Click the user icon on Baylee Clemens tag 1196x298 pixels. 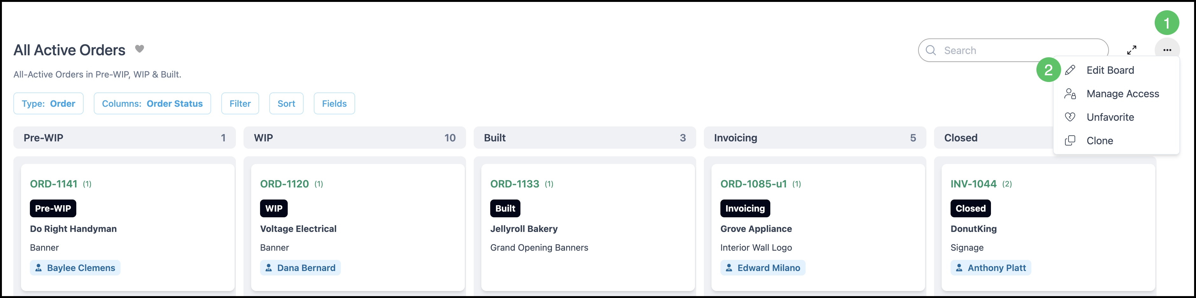38,268
